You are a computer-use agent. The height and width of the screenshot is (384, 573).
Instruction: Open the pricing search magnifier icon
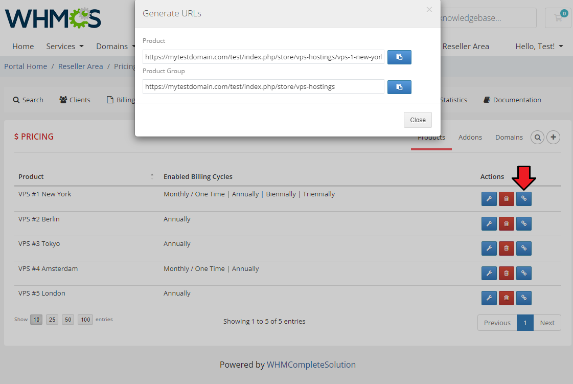[x=538, y=138]
